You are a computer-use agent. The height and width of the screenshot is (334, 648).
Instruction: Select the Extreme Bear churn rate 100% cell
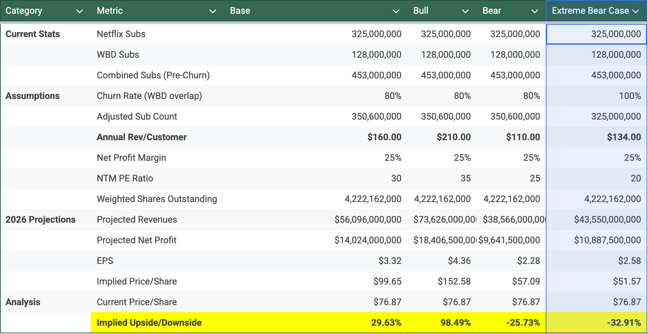(597, 96)
